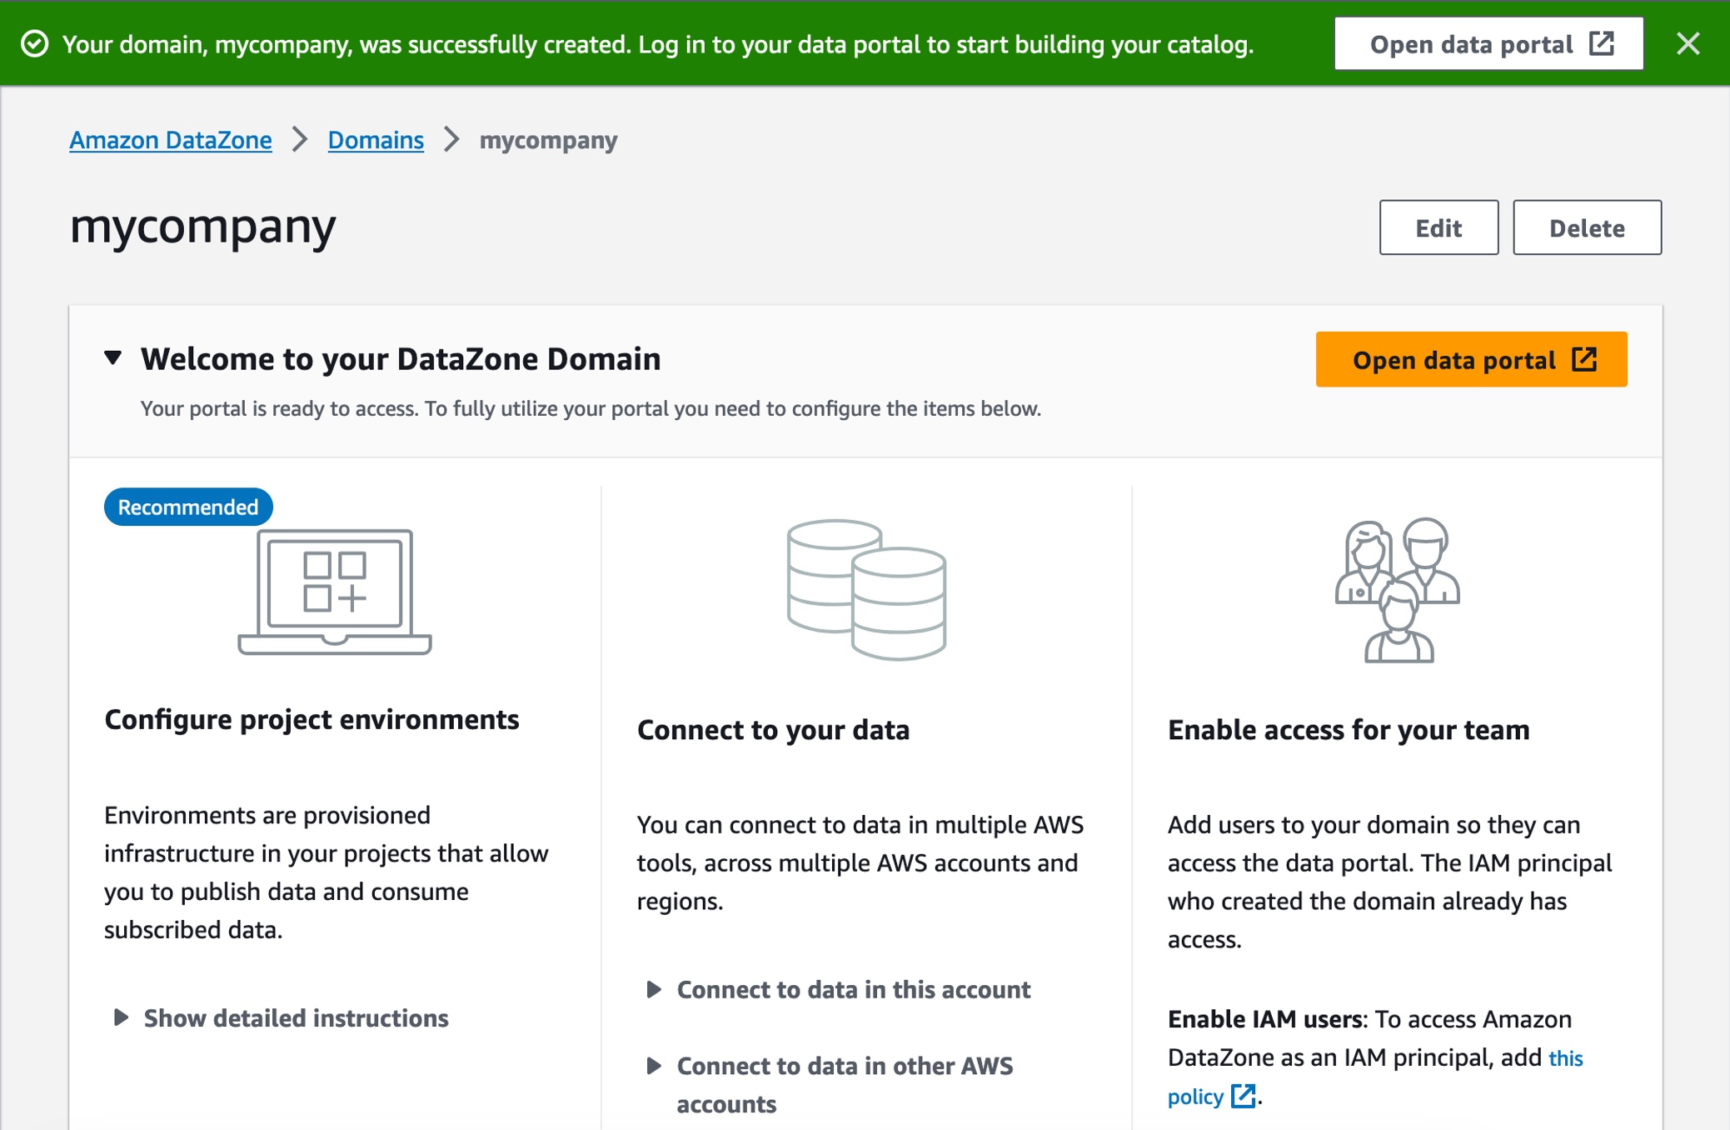
Task: Click Open data portal in green banner
Action: pos(1488,43)
